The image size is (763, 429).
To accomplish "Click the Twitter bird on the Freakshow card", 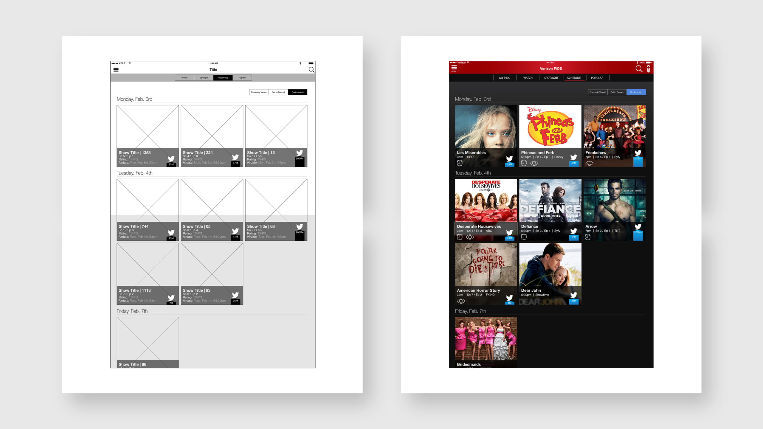I will pos(638,153).
